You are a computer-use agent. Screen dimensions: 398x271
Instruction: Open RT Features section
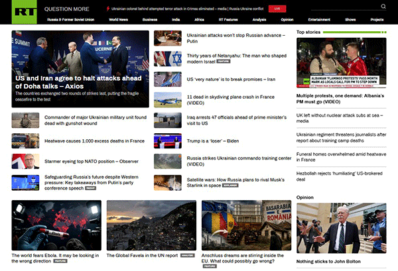tap(228, 19)
